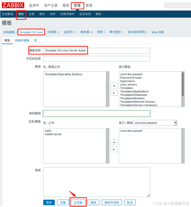Click the 可见的名称 input field
Viewport: 191px width, 207px height.
(x=97, y=59)
